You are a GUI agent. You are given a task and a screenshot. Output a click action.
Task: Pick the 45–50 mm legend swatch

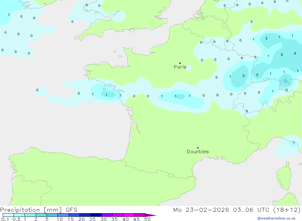(x=140, y=215)
